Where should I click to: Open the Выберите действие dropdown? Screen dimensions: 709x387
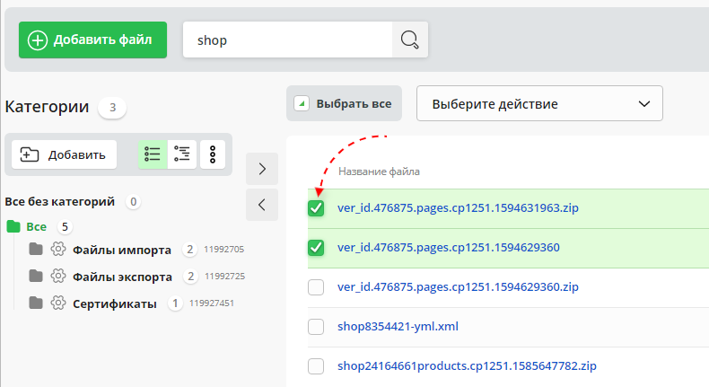(539, 103)
